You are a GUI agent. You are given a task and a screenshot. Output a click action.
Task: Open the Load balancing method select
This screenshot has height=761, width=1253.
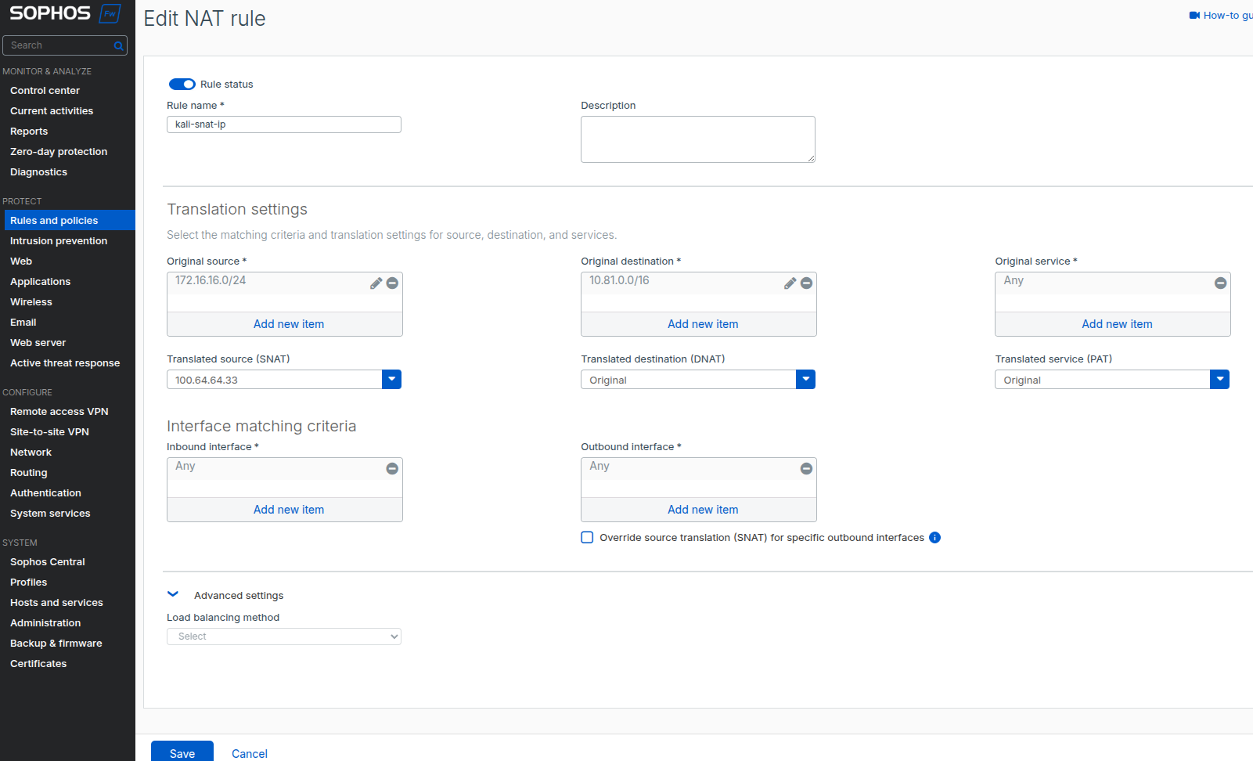click(283, 637)
